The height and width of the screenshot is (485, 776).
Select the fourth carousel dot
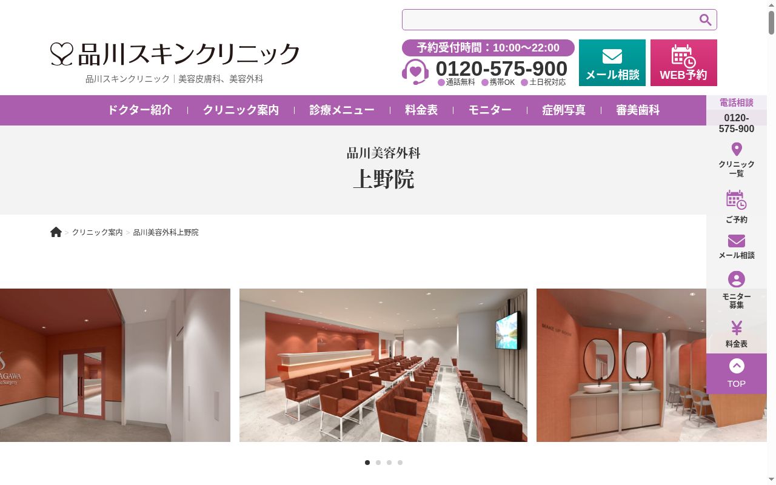coord(400,463)
